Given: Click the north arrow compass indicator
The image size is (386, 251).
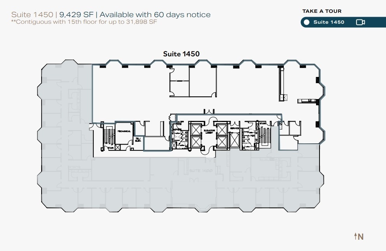Looking at the screenshot, I should coord(358,236).
